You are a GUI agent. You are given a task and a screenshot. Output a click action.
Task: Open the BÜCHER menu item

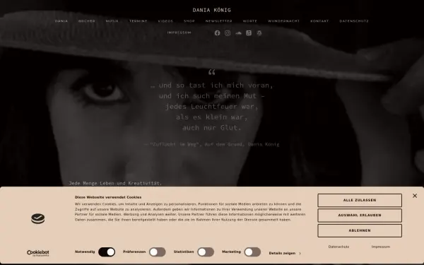point(87,21)
